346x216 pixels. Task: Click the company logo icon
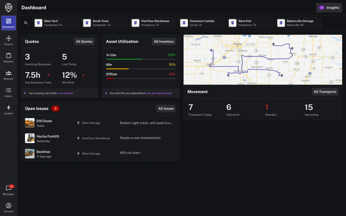pos(8,7)
